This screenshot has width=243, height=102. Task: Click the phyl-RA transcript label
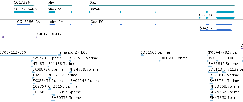pos(55,9)
